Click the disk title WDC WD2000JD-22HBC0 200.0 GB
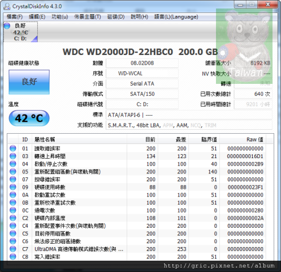Image resolution: width=281 pixels, height=272 pixels. [140, 52]
